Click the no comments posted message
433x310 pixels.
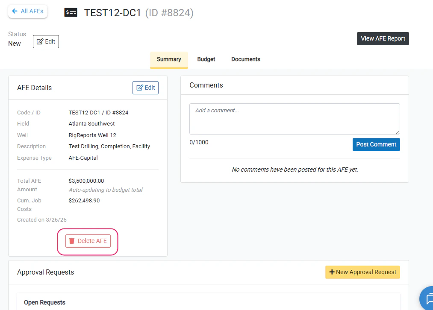tap(295, 170)
